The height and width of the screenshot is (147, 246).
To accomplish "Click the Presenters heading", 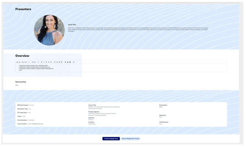I will [23, 9].
